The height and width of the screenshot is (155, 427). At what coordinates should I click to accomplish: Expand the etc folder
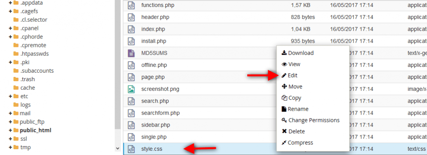click(x=10, y=96)
